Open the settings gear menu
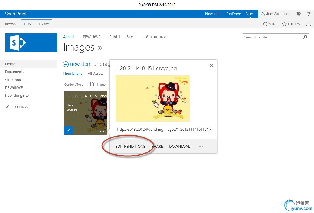 (298, 14)
